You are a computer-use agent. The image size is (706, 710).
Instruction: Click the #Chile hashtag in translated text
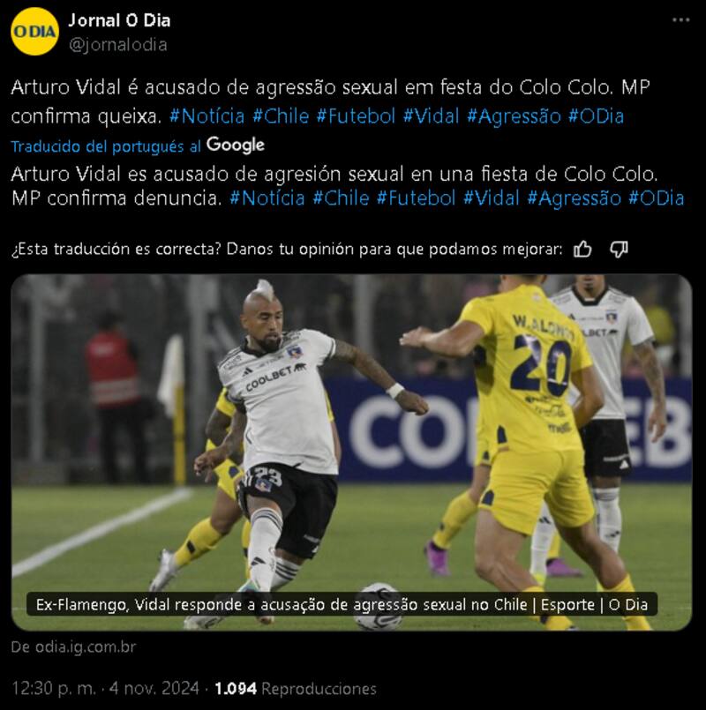point(341,198)
